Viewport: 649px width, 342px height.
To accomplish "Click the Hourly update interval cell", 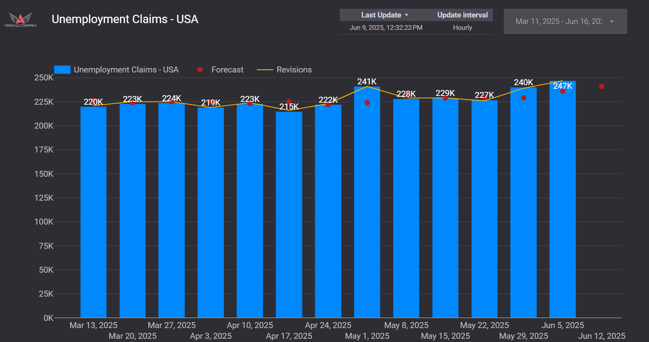I will point(462,27).
